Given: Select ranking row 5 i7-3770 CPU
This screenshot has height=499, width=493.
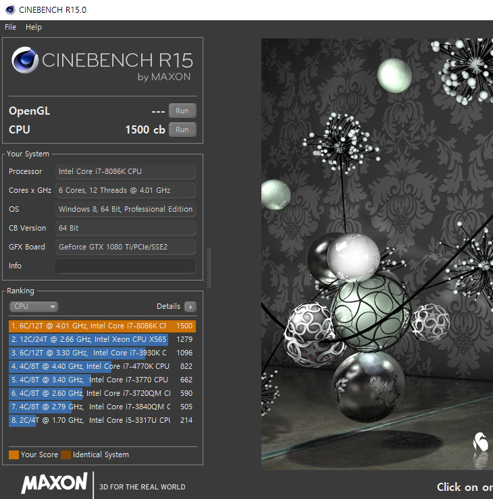Looking at the screenshot, I should pyautogui.click(x=102, y=380).
